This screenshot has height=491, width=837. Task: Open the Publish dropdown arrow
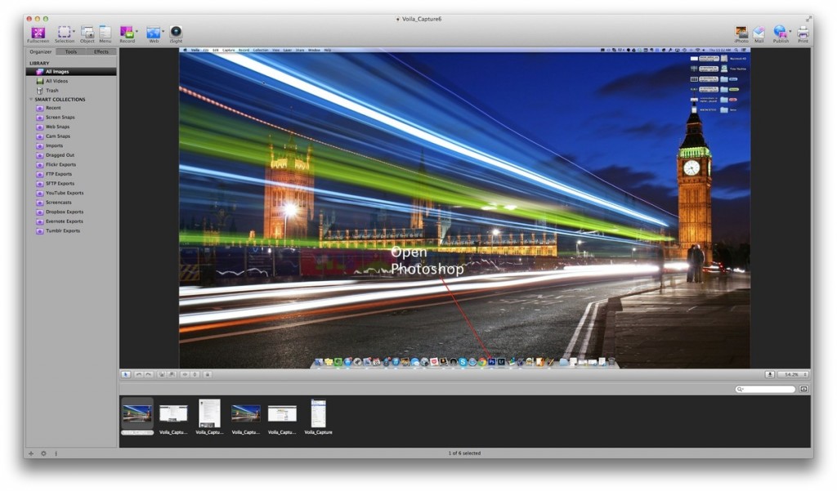coord(790,33)
